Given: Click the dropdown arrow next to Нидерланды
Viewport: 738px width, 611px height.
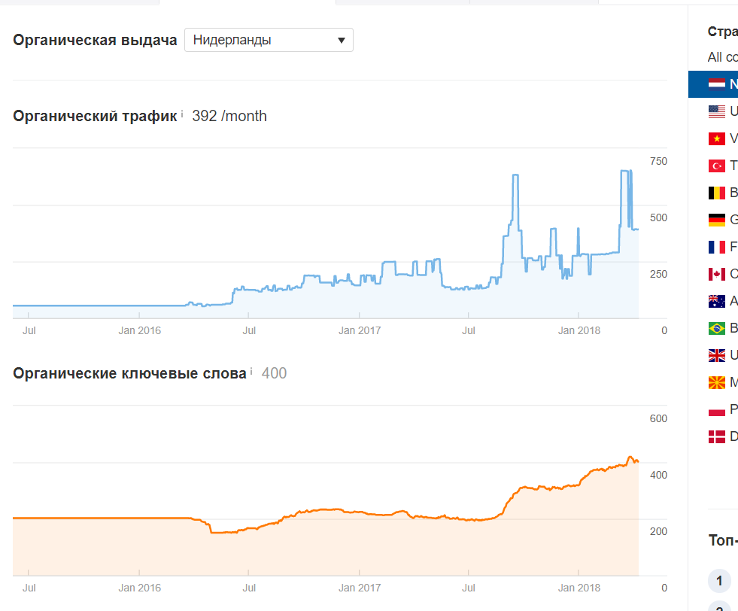Looking at the screenshot, I should (x=342, y=40).
